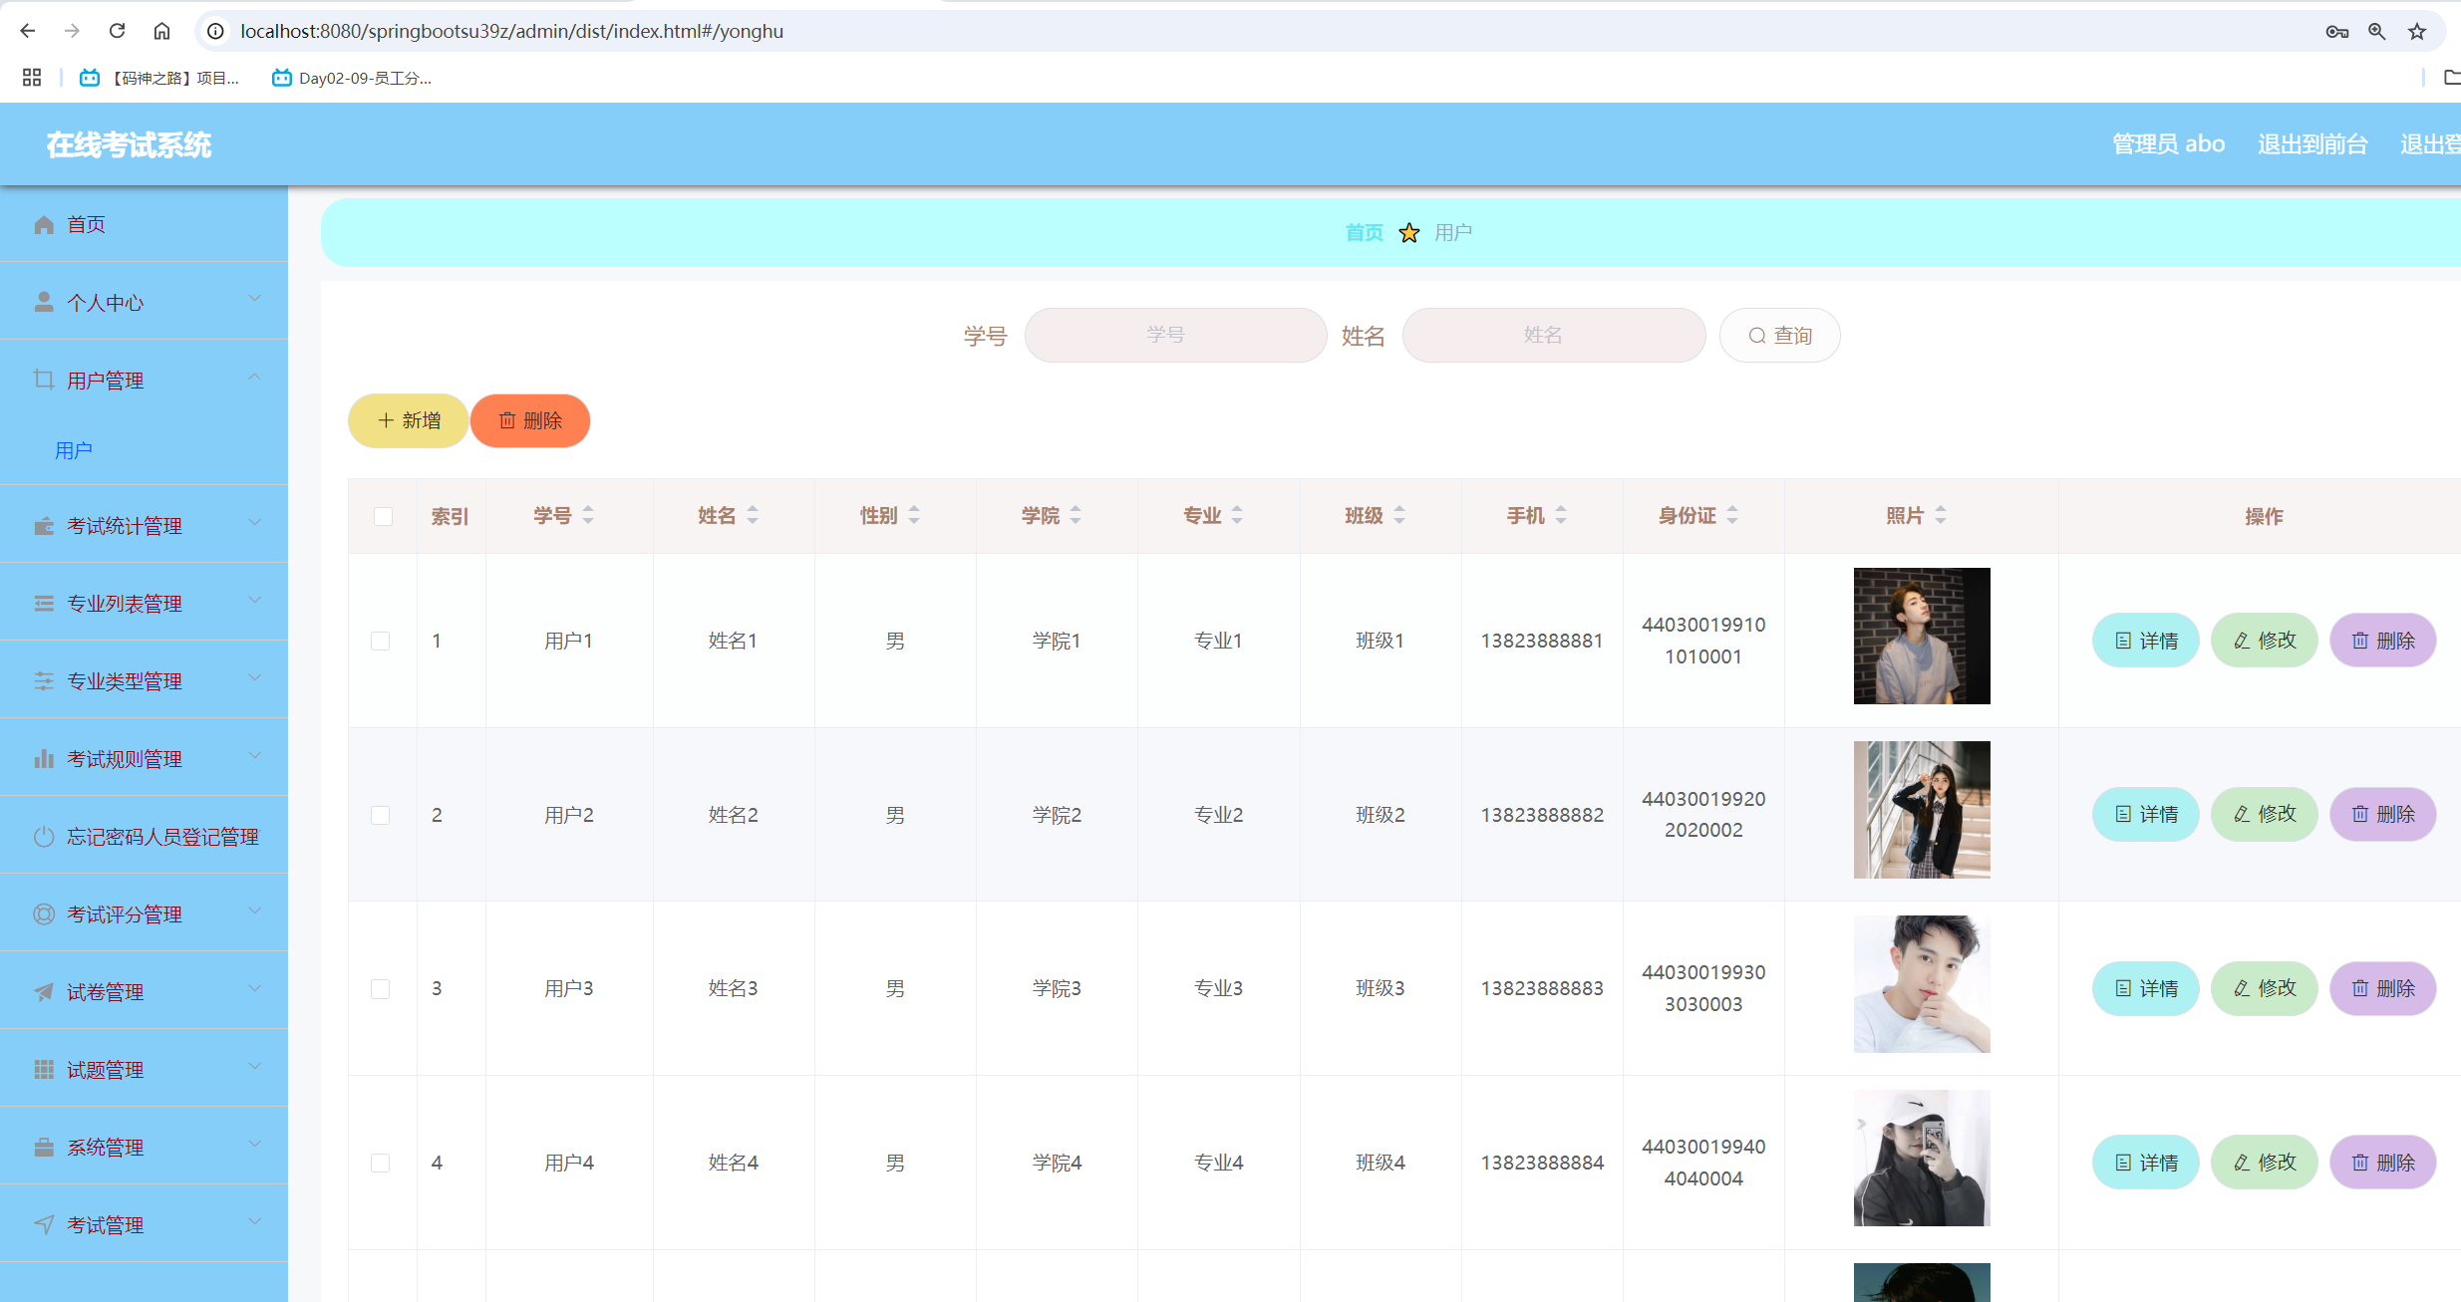Image resolution: width=2461 pixels, height=1302 pixels.
Task: Bookmark this page with star icon
Action: point(2417,31)
